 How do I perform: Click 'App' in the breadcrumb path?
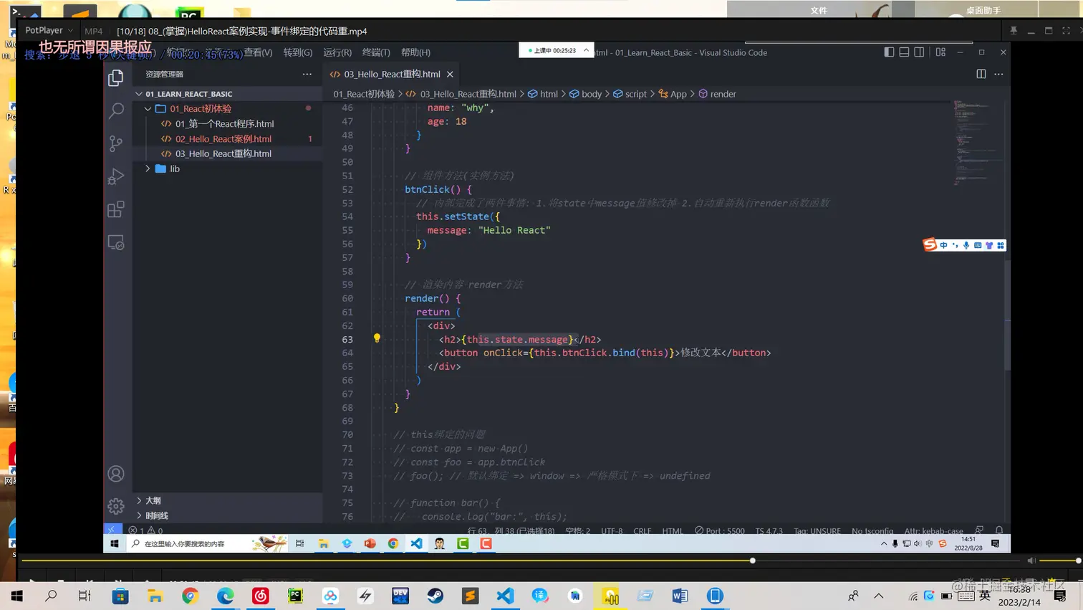(678, 94)
